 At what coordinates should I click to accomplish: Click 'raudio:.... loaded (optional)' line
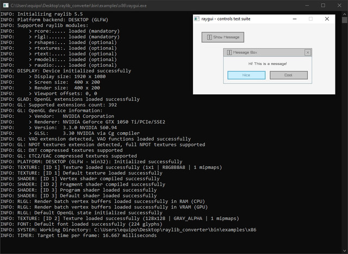coord(58,65)
